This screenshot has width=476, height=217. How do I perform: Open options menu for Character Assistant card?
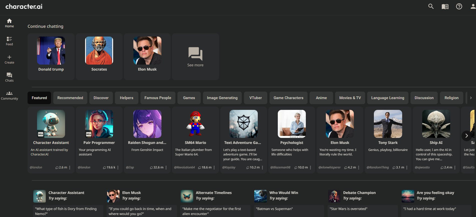[x=70, y=167]
